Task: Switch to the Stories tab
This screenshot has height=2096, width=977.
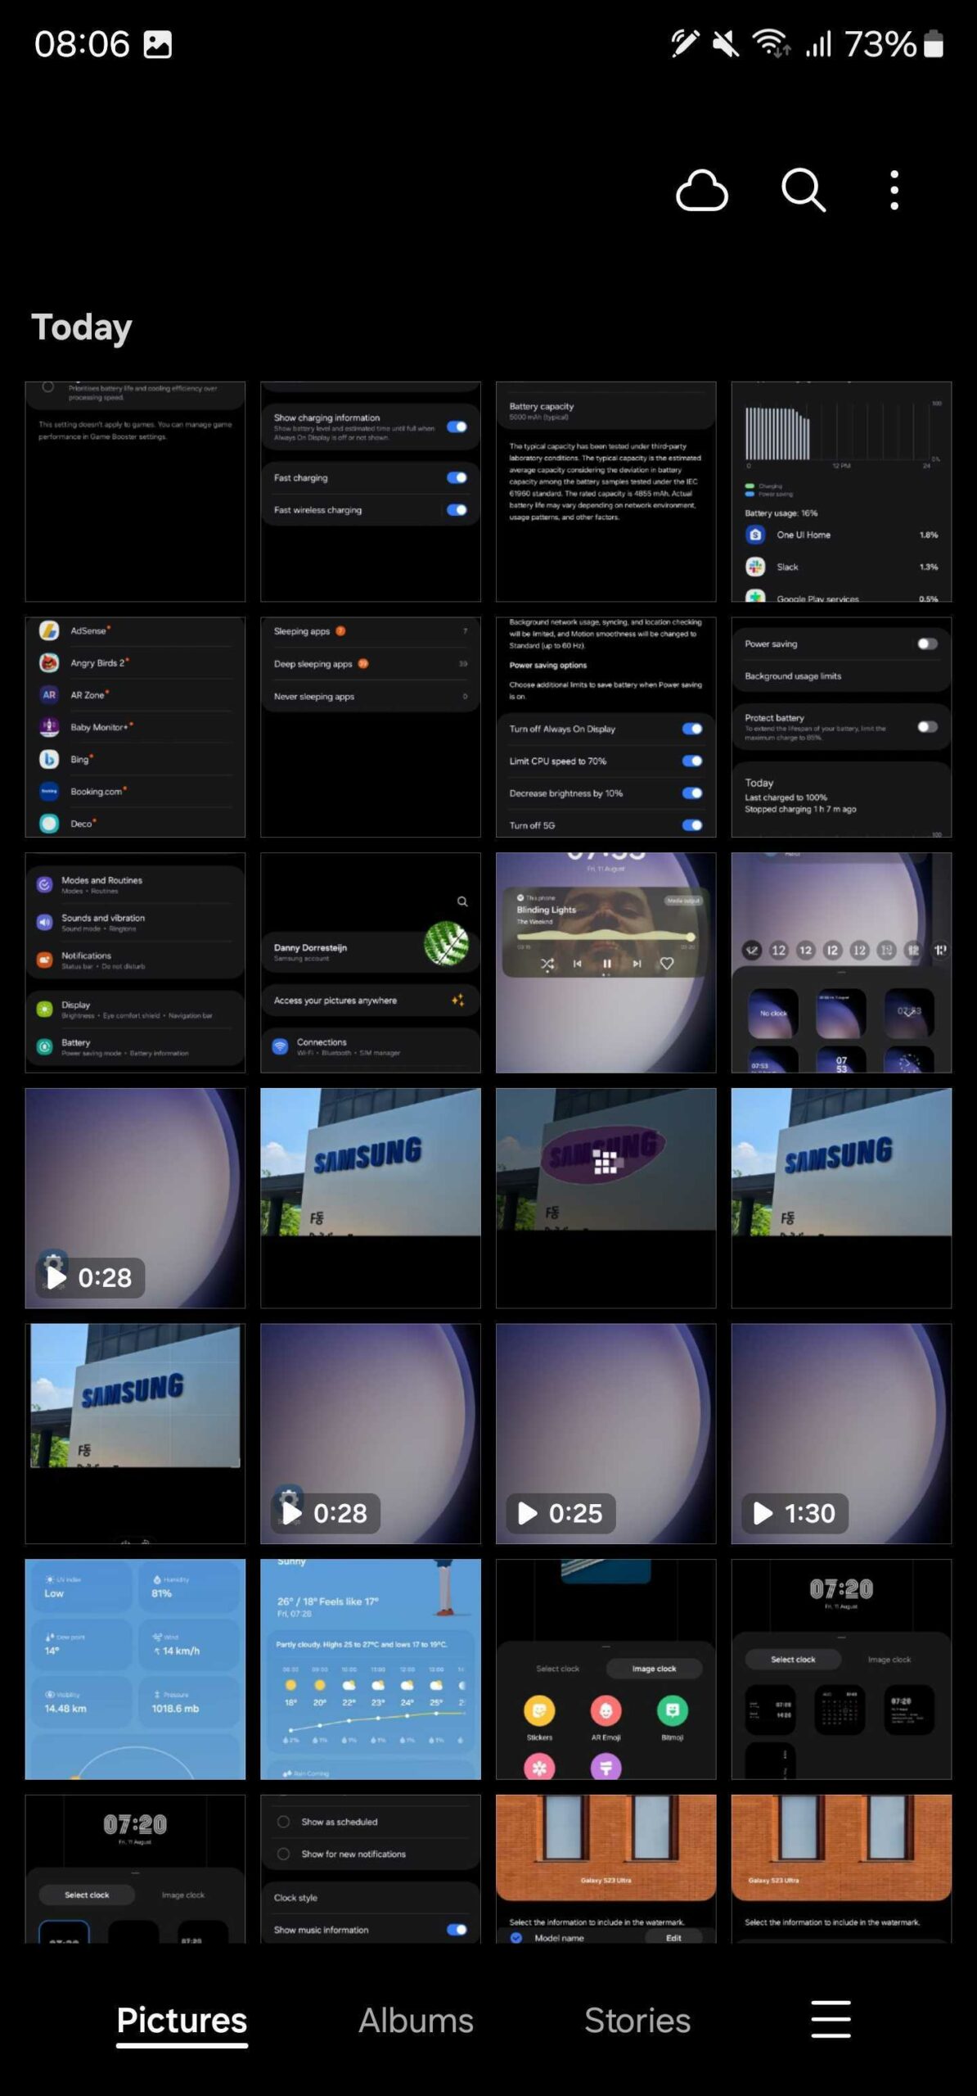Action: coord(637,2020)
